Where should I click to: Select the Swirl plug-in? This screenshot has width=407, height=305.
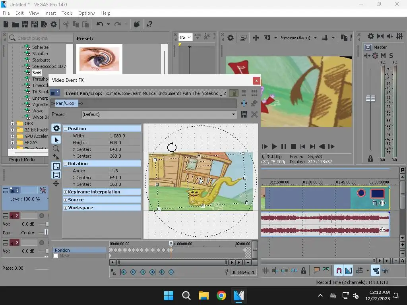(x=37, y=73)
